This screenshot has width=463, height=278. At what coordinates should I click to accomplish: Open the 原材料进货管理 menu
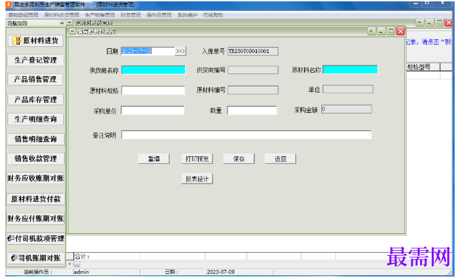[x=61, y=15]
